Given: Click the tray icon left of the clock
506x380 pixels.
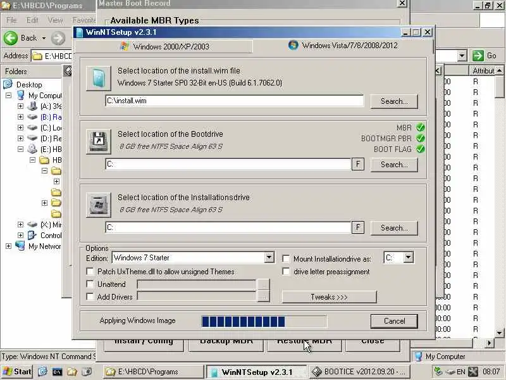Looking at the screenshot, I should [473, 372].
